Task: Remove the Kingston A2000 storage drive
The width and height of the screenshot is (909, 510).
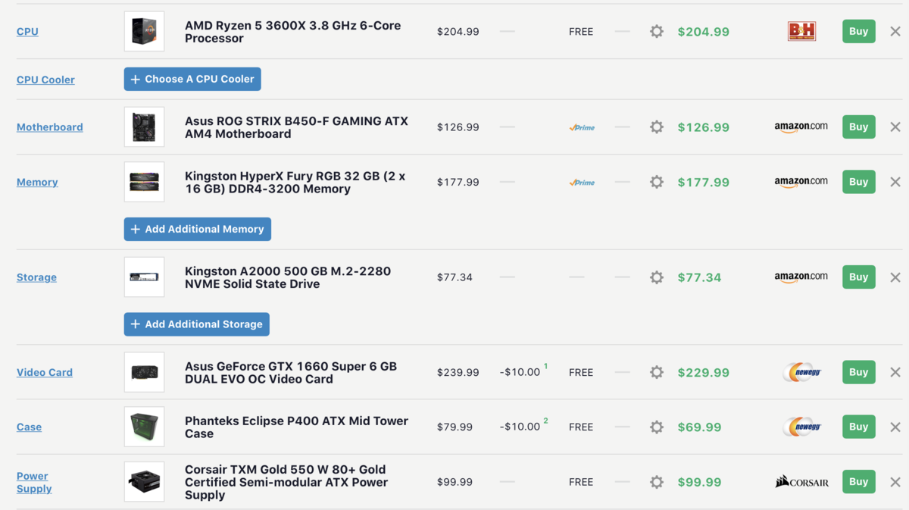Action: click(x=895, y=277)
